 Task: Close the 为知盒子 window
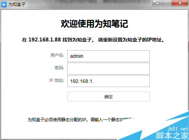[180, 3]
